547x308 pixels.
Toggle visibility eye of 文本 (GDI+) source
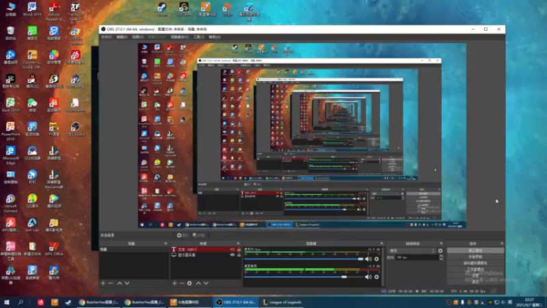coord(232,249)
